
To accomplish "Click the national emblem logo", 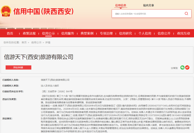I will point(6,11).
